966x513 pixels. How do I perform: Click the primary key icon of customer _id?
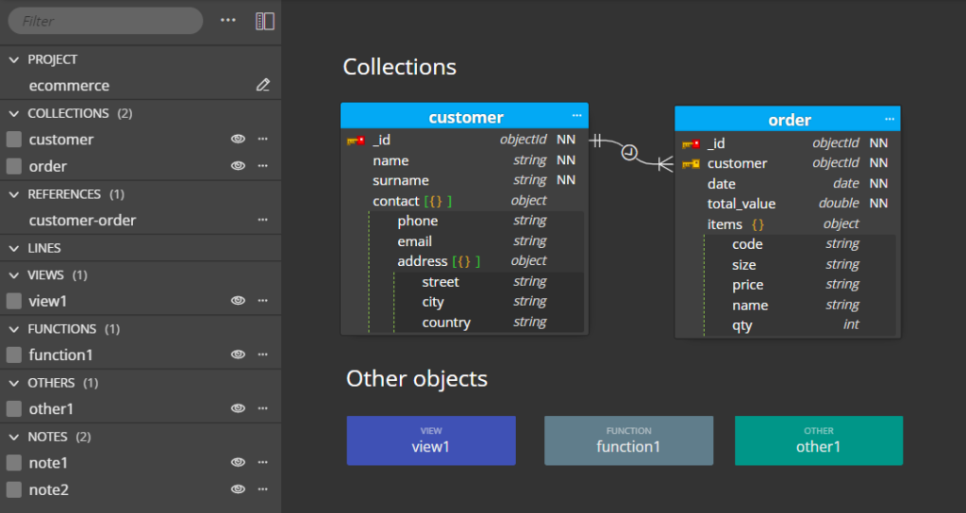click(x=356, y=141)
